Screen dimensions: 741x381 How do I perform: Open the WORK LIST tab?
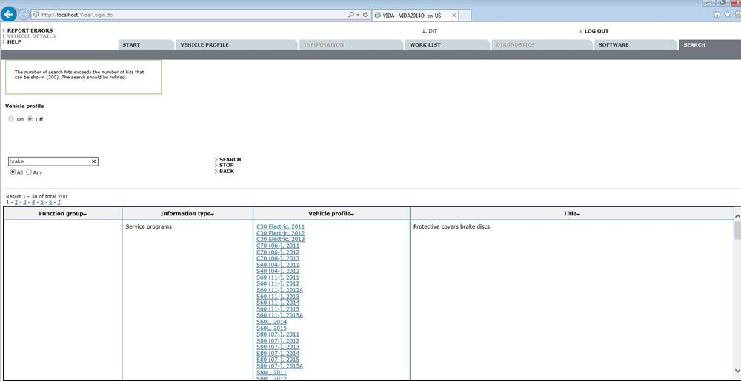[x=447, y=45]
